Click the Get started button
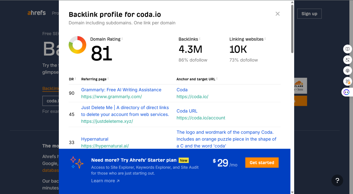This screenshot has width=353, height=194. (x=262, y=163)
